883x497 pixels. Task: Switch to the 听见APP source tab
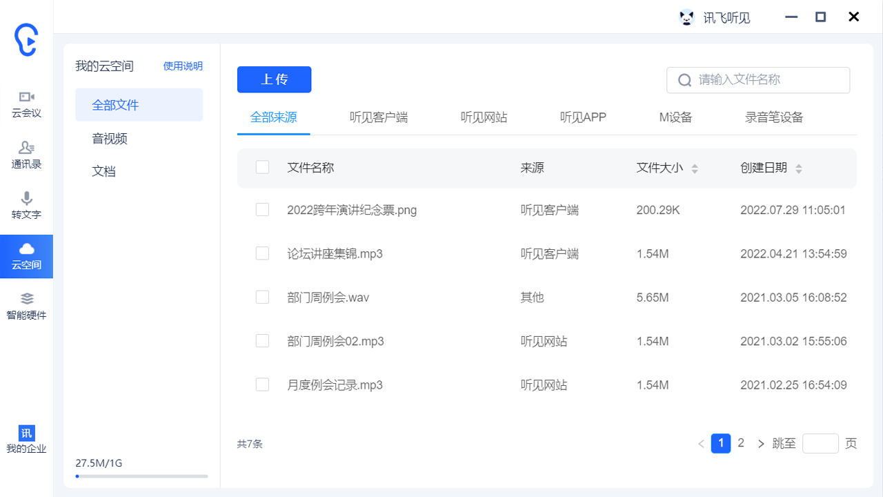(584, 117)
